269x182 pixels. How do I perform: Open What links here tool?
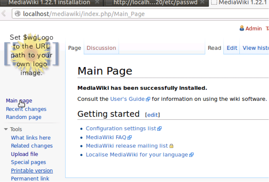point(31,138)
